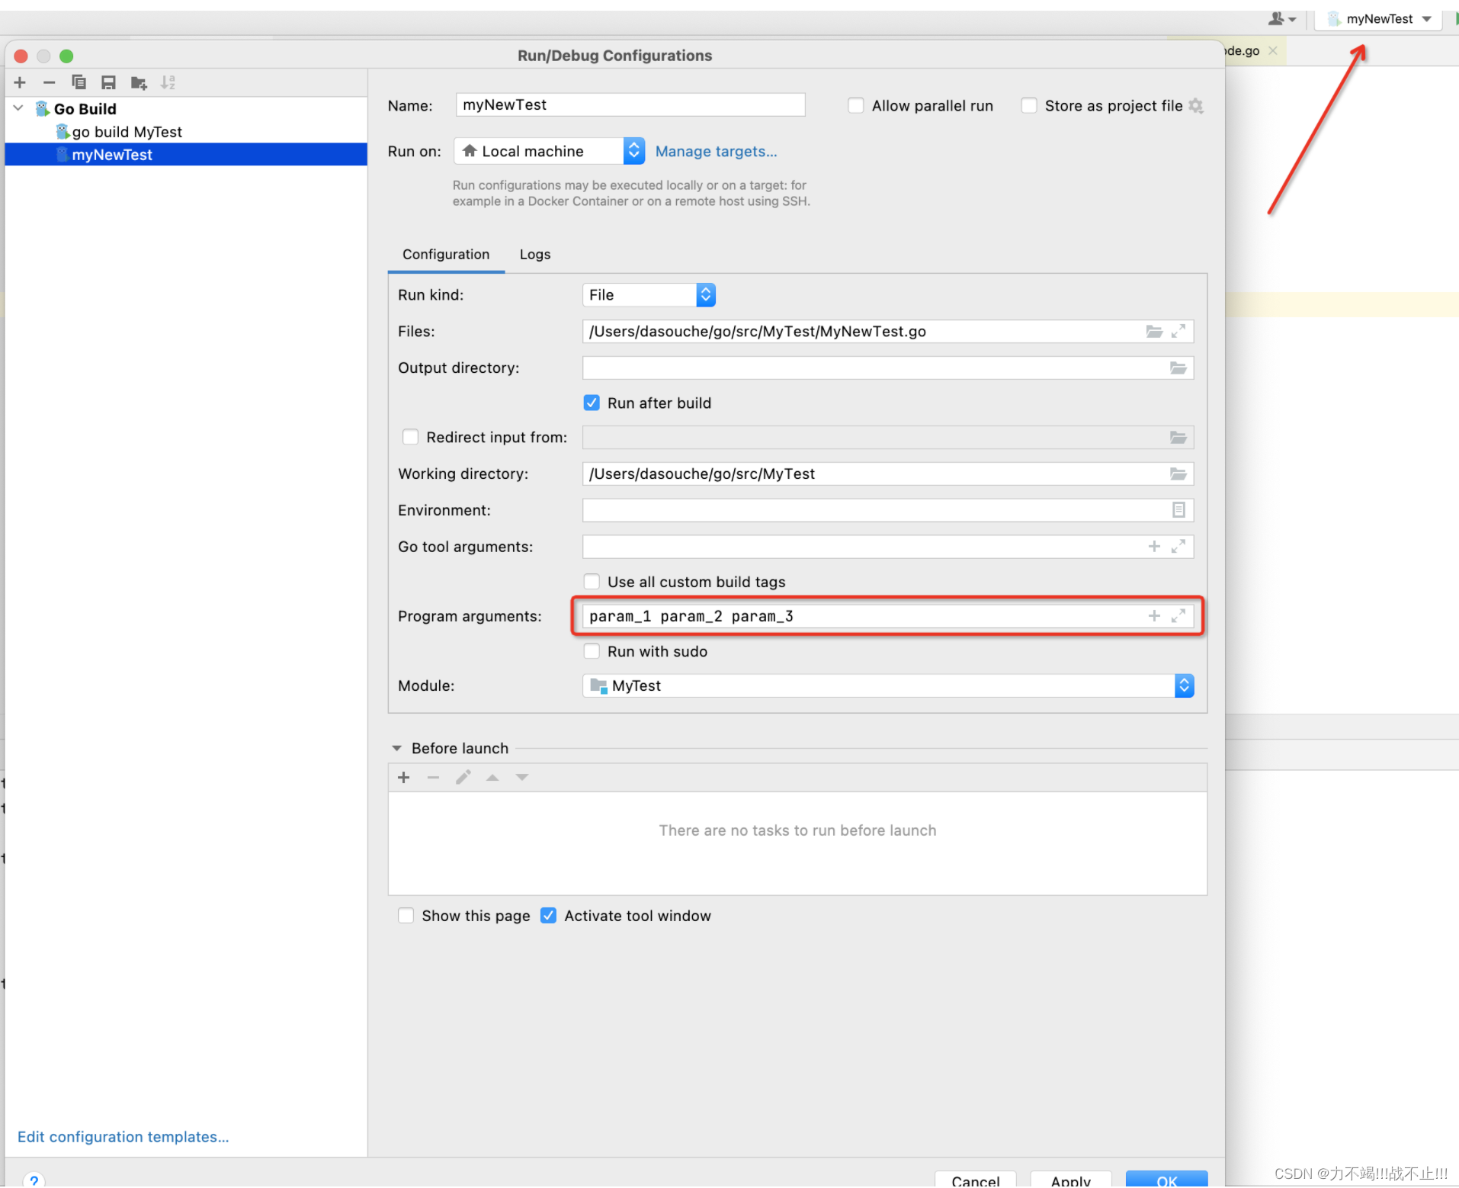Close the editor tab ending in de.go
The image size is (1459, 1188).
point(1272,51)
